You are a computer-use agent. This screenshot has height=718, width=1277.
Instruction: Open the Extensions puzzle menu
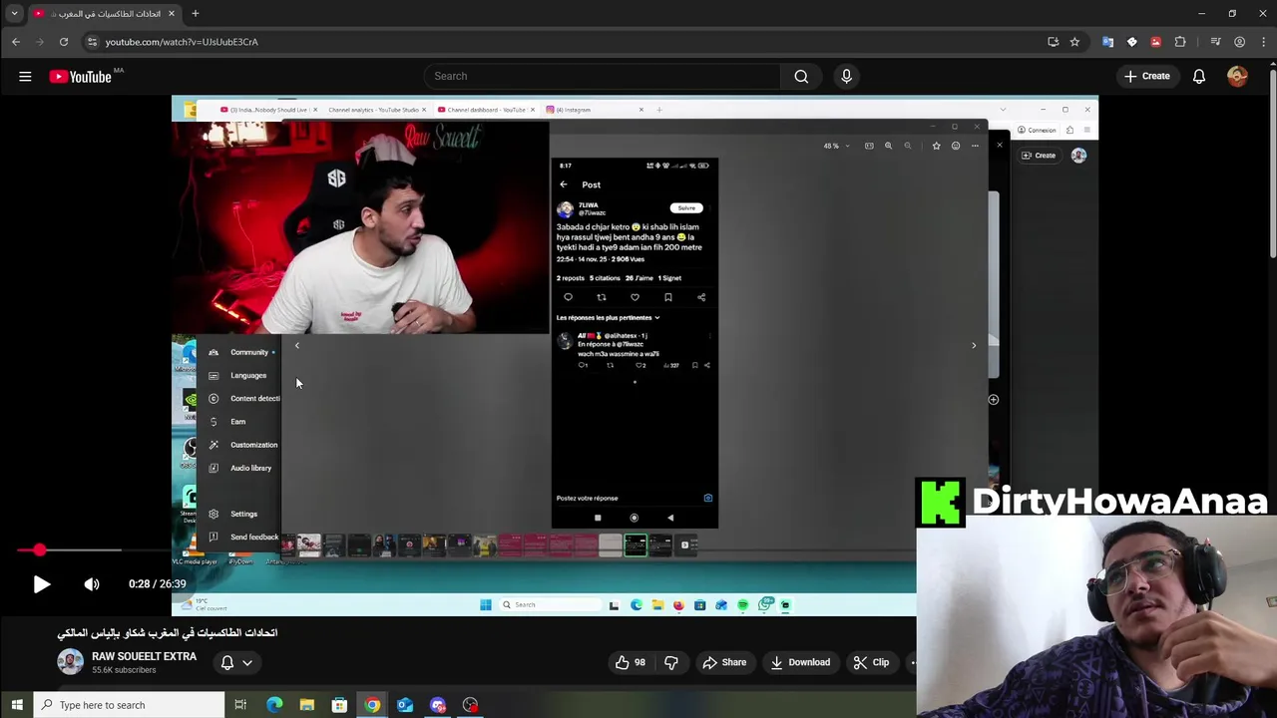coord(1180,42)
